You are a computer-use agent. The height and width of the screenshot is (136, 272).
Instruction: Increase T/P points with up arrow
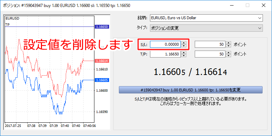pos(228,53)
